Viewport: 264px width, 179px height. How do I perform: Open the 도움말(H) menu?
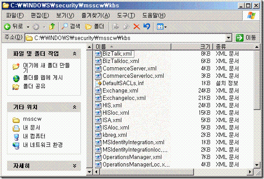click(154, 16)
